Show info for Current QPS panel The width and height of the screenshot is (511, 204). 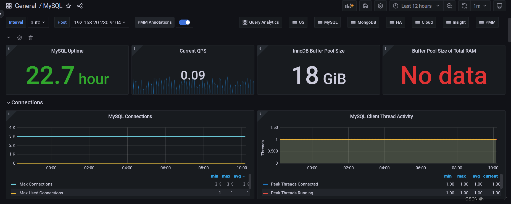click(x=135, y=49)
